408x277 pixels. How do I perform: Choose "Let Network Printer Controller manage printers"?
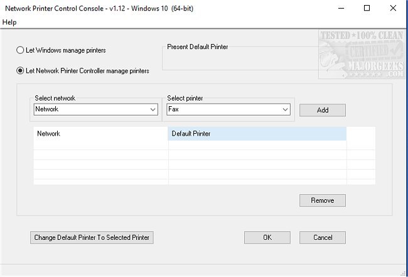[x=20, y=71]
